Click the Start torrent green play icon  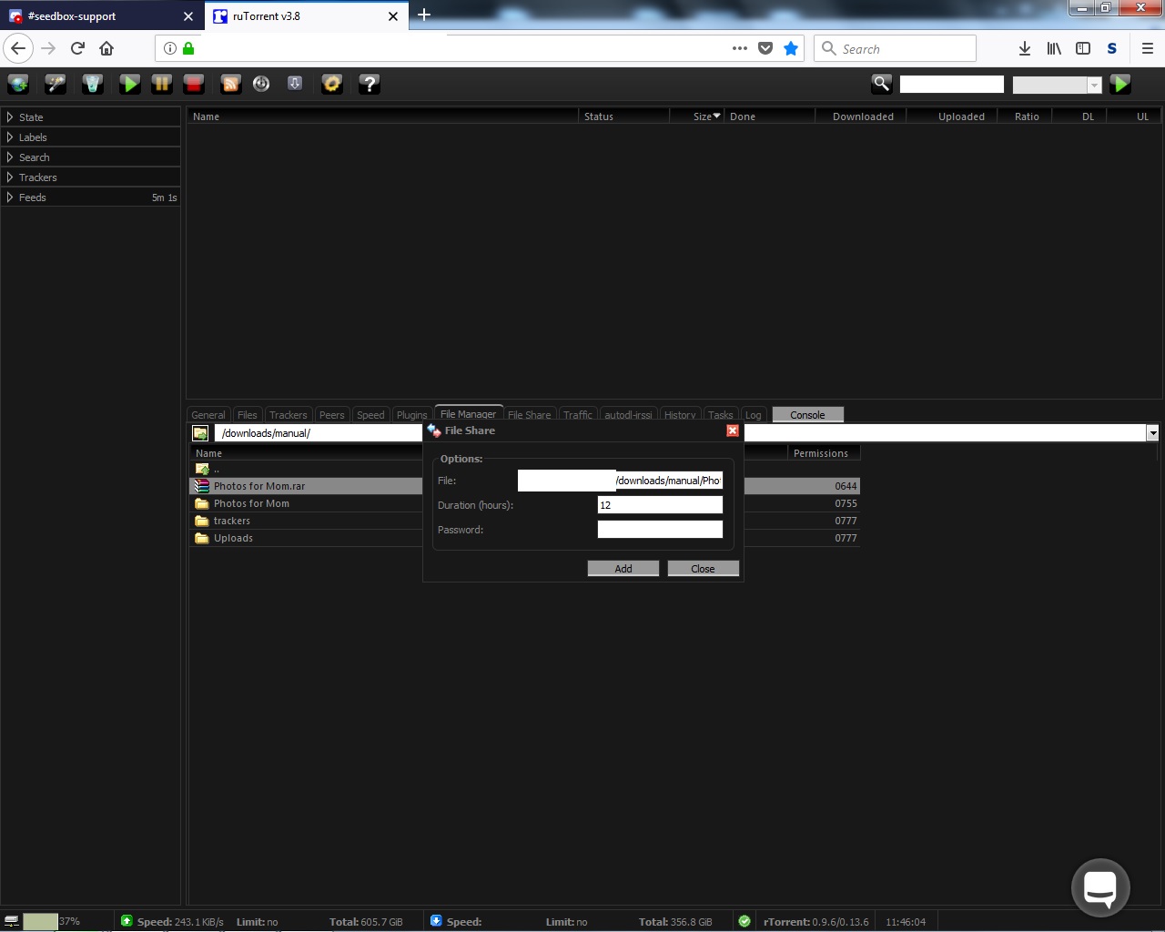click(130, 84)
